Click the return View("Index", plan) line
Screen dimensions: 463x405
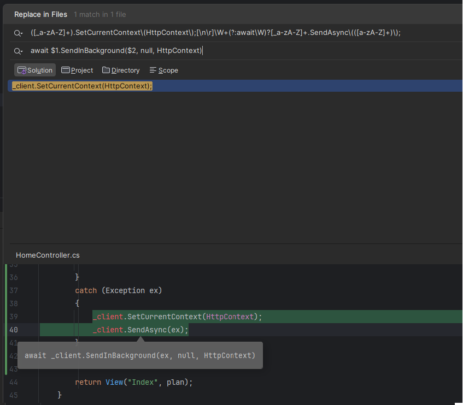[x=134, y=382]
